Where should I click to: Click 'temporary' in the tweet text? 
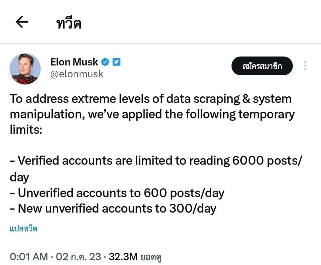[266, 114]
